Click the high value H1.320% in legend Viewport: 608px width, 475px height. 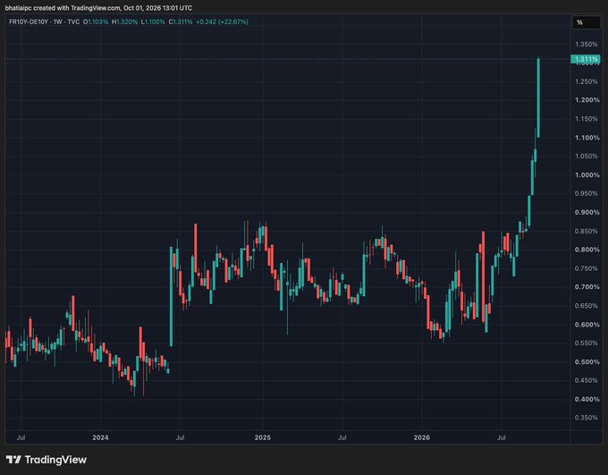pyautogui.click(x=124, y=21)
